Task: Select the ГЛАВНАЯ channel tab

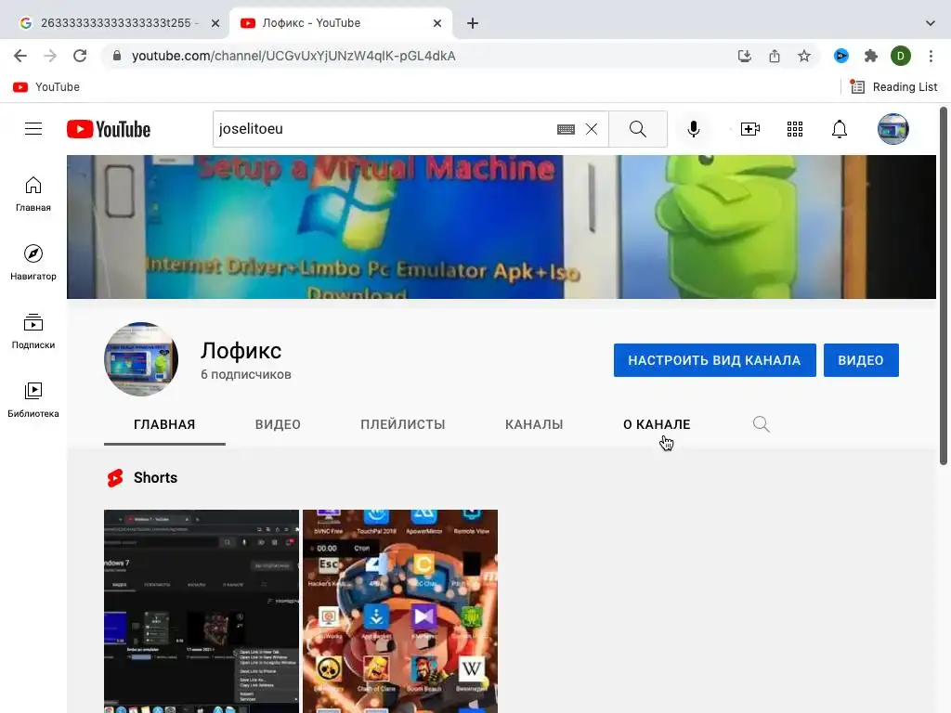Action: tap(164, 424)
